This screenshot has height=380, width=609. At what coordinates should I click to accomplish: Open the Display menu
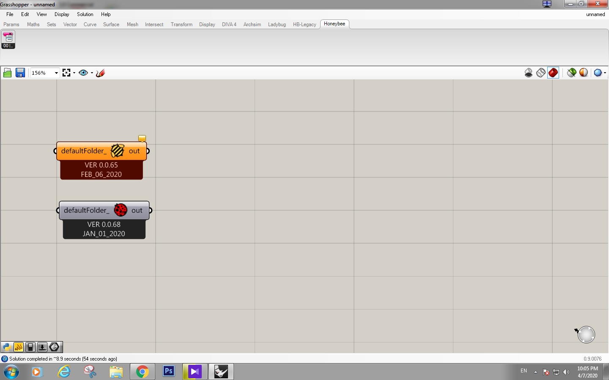(62, 14)
